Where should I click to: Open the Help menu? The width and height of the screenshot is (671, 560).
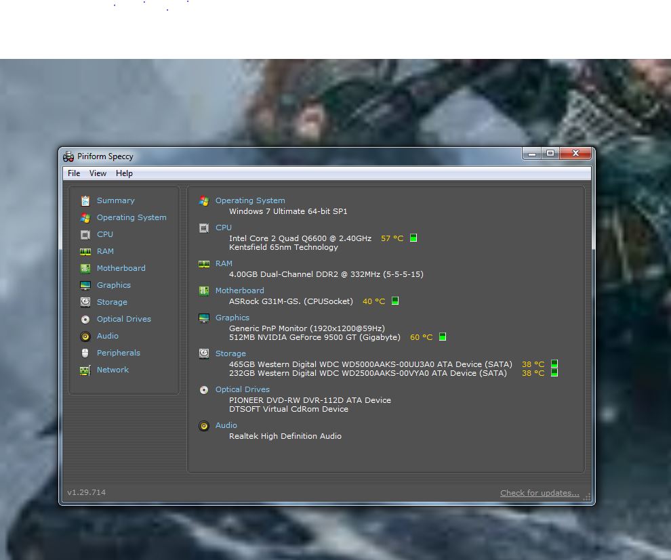click(x=124, y=173)
